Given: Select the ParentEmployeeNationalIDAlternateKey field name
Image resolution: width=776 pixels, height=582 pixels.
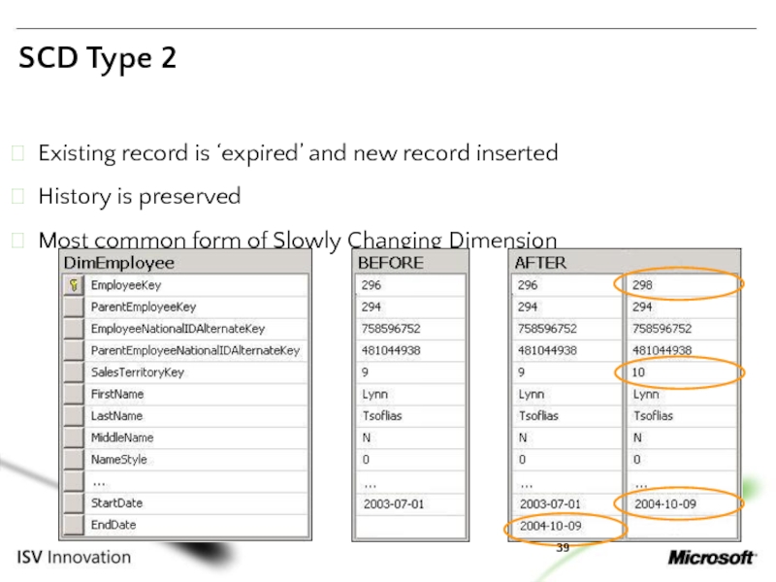Looking at the screenshot, I should (194, 350).
